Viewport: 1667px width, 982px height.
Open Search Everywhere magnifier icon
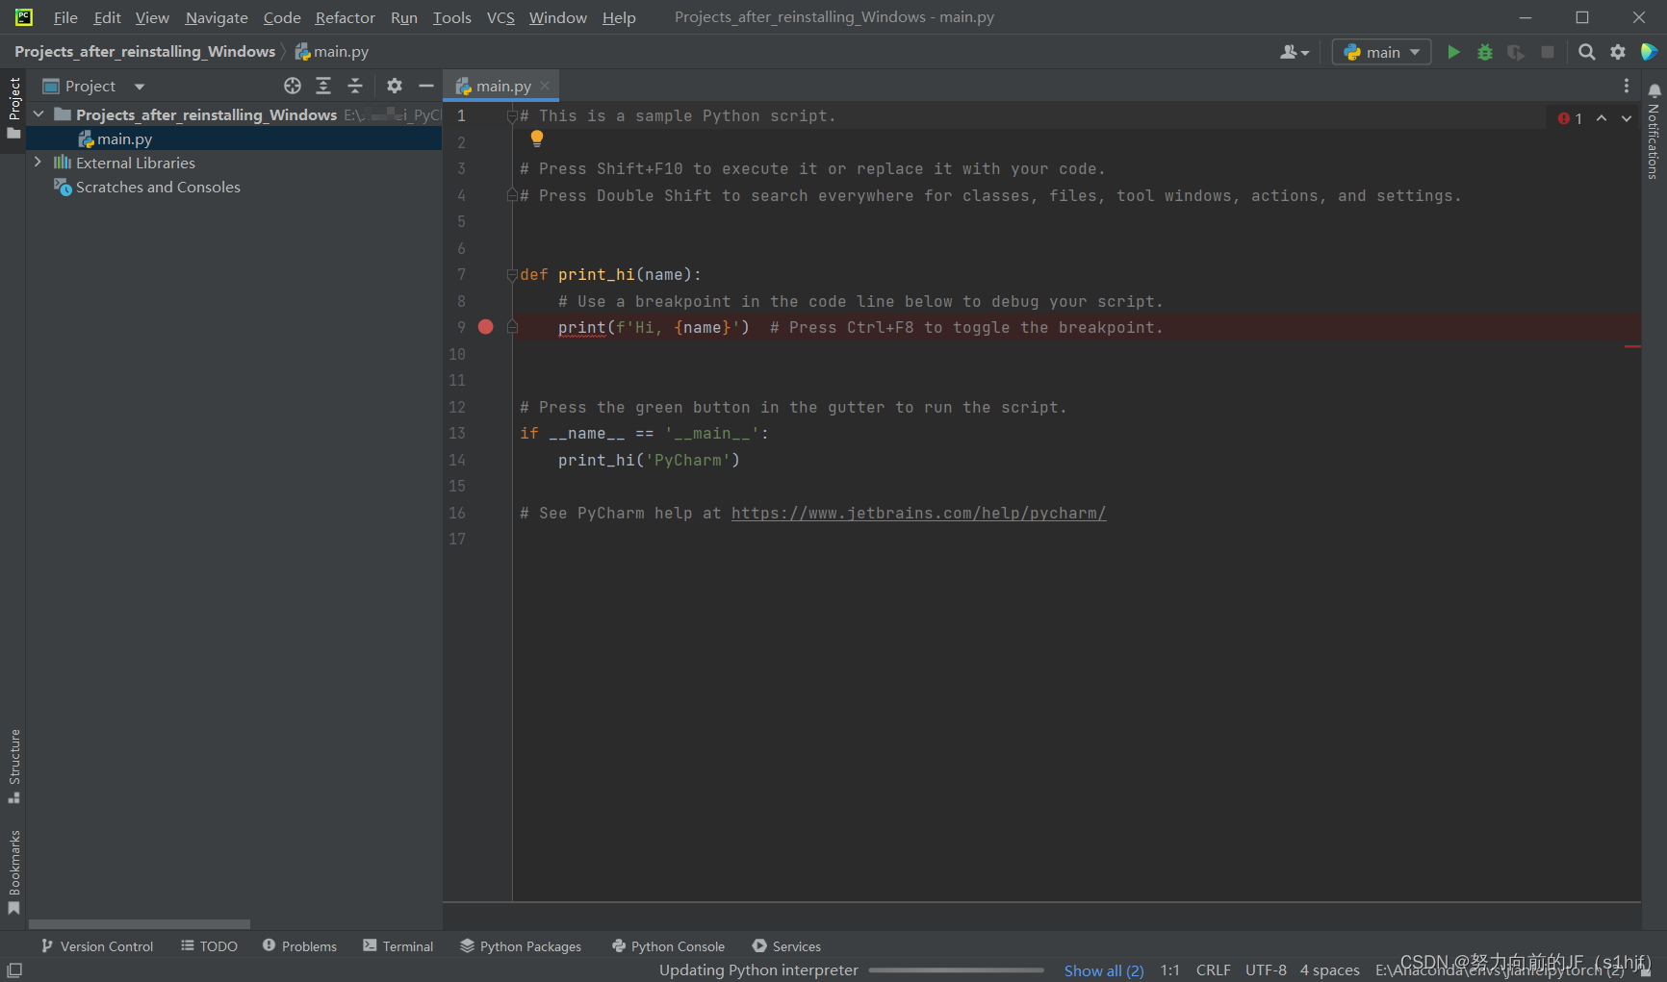(1587, 52)
